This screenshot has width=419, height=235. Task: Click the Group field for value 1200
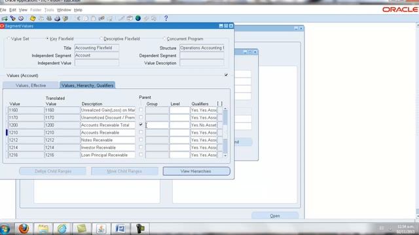coord(157,125)
